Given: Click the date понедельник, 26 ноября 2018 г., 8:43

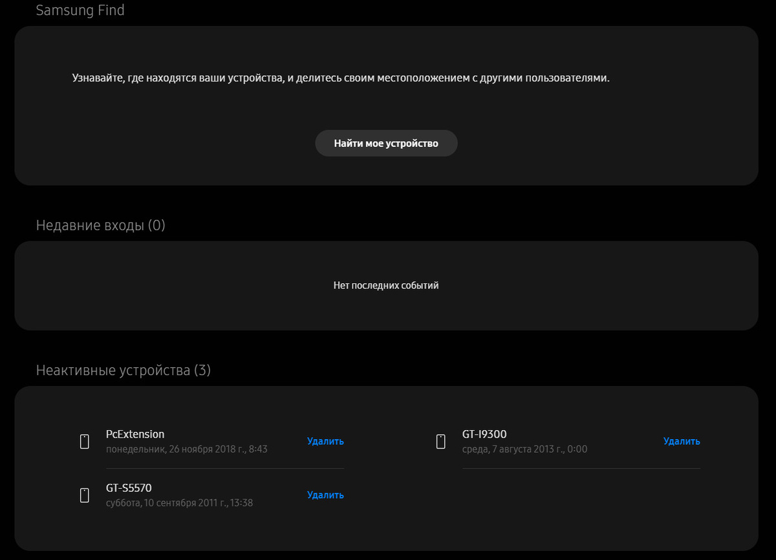Looking at the screenshot, I should click(x=187, y=449).
